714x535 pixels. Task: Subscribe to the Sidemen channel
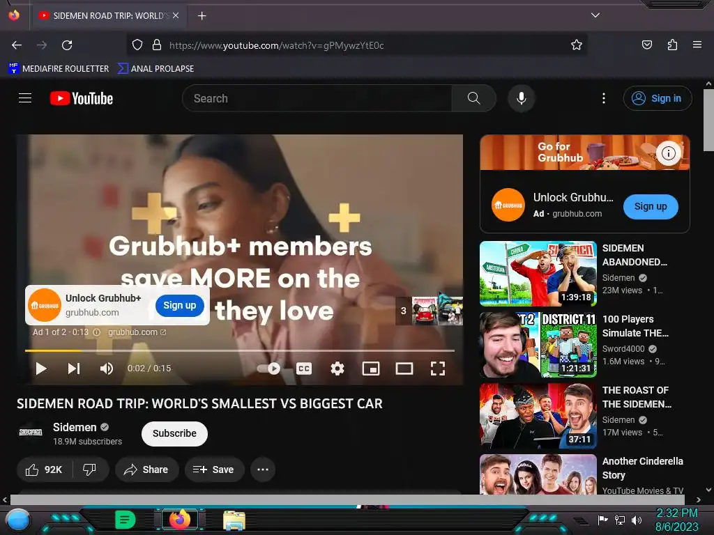point(174,433)
